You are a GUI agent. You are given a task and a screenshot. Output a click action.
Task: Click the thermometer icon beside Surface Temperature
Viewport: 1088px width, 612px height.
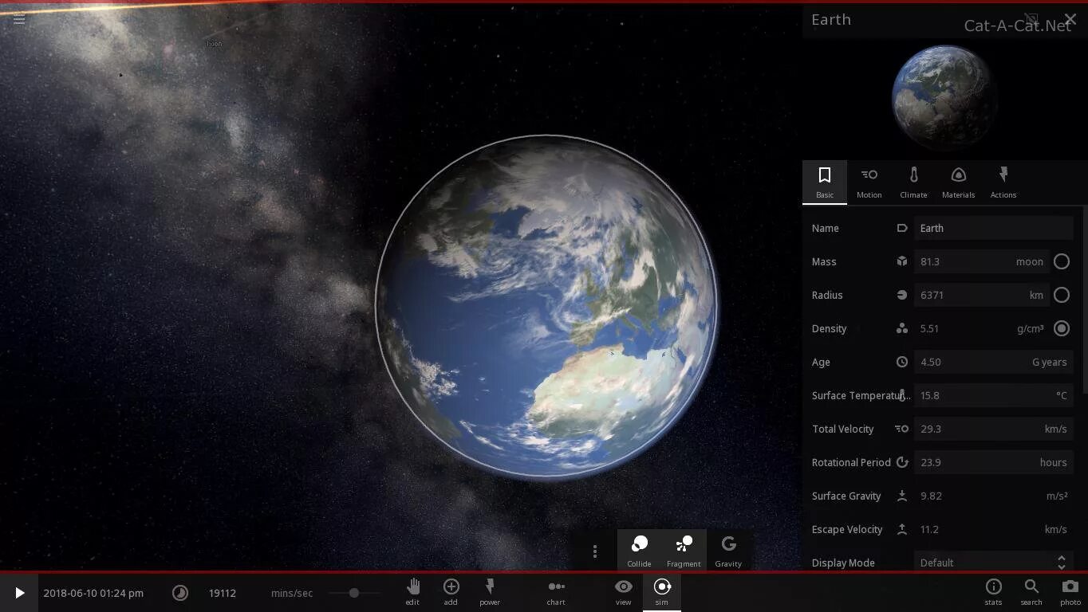(x=902, y=395)
